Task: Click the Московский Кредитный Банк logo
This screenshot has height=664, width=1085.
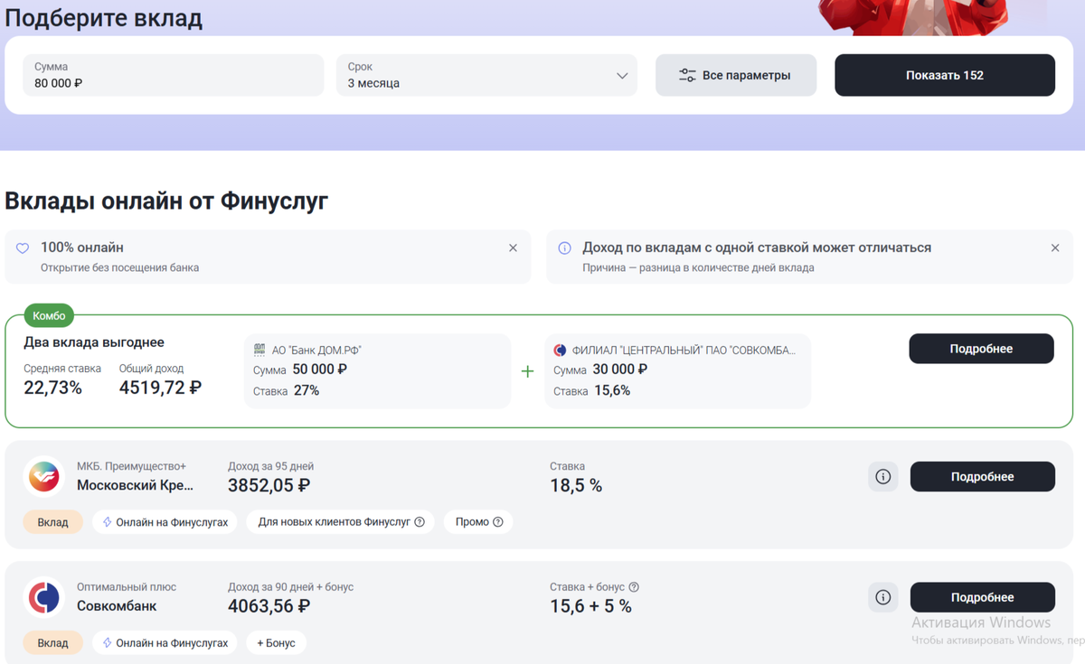Action: 43,477
